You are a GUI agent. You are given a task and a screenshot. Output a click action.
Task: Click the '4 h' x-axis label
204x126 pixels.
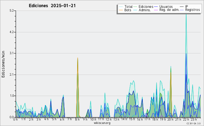click(x=47, y=119)
